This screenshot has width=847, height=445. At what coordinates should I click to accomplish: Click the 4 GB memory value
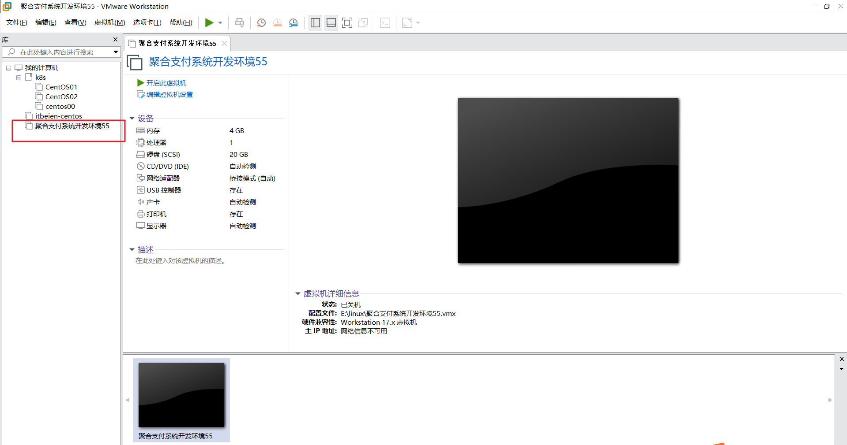(237, 131)
